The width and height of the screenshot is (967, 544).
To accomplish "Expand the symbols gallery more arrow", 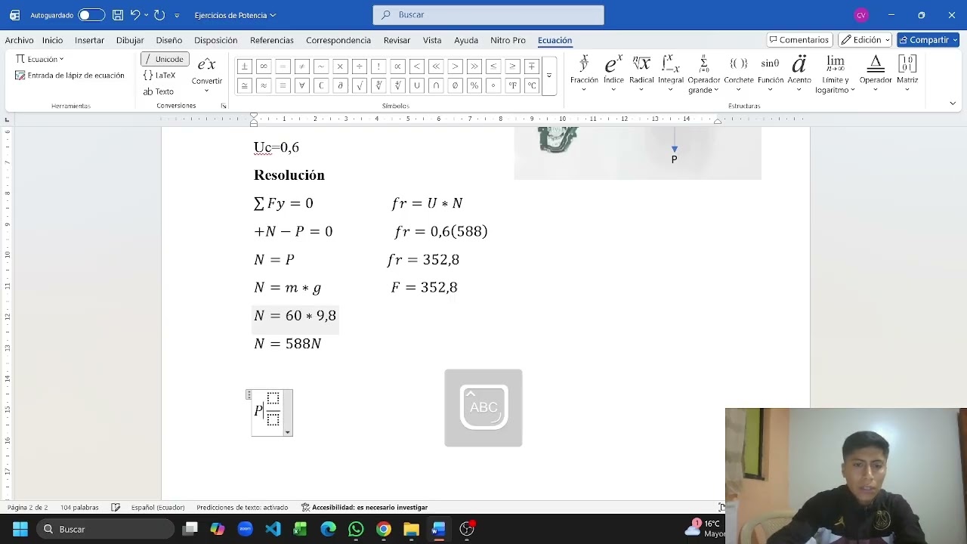I will point(549,76).
